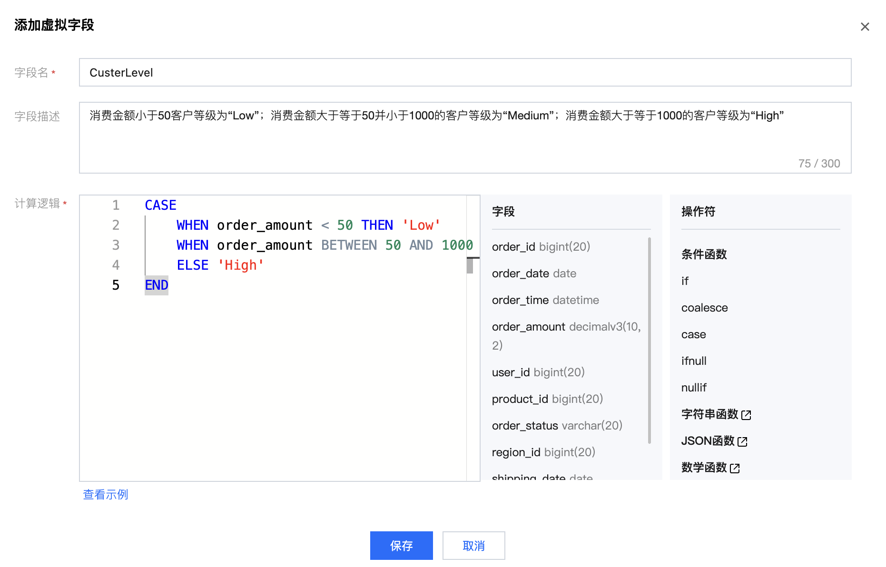Select the ifnull condition function
The width and height of the screenshot is (886, 567).
click(x=694, y=361)
